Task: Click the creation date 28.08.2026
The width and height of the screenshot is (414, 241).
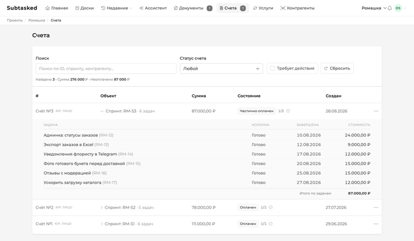Action: click(x=336, y=111)
